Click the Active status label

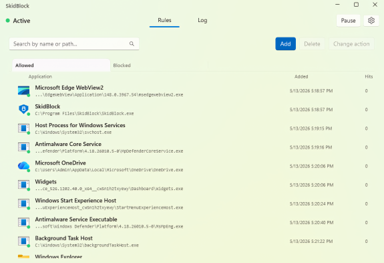coord(21,21)
